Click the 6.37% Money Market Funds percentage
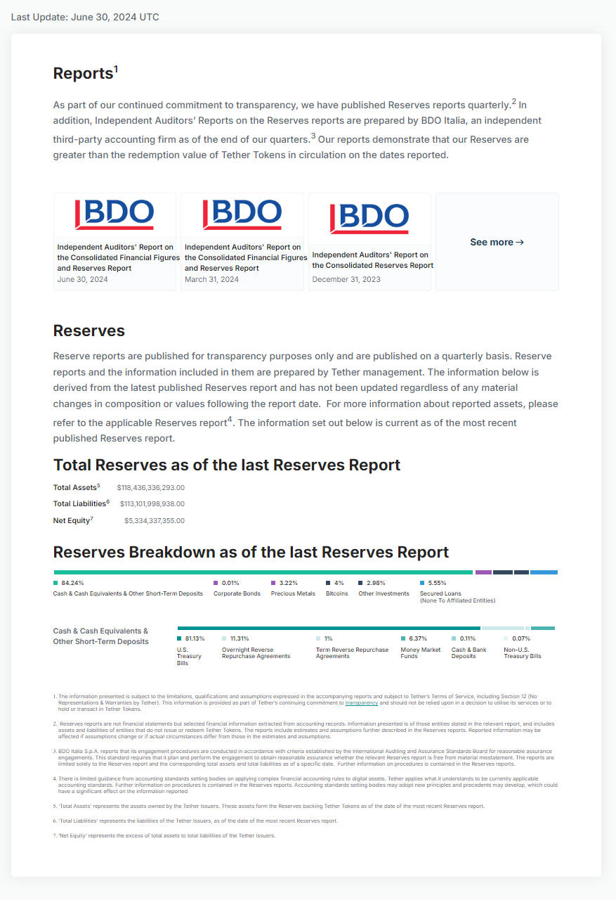The height and width of the screenshot is (900, 616). pyautogui.click(x=418, y=638)
